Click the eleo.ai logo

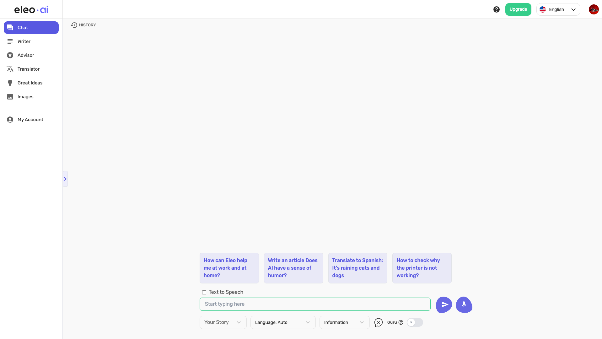tap(31, 10)
